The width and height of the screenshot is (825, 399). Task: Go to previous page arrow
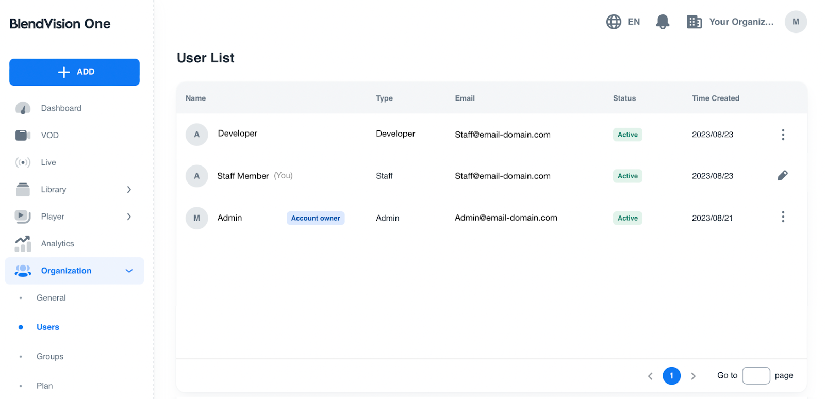click(650, 376)
